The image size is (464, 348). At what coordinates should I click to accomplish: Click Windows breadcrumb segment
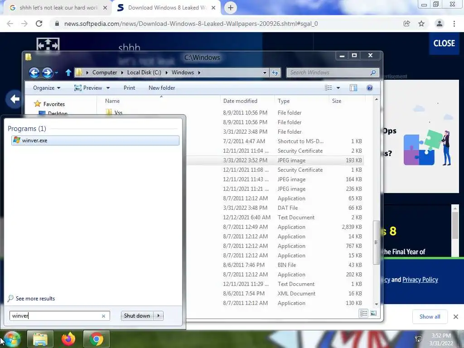coord(183,72)
